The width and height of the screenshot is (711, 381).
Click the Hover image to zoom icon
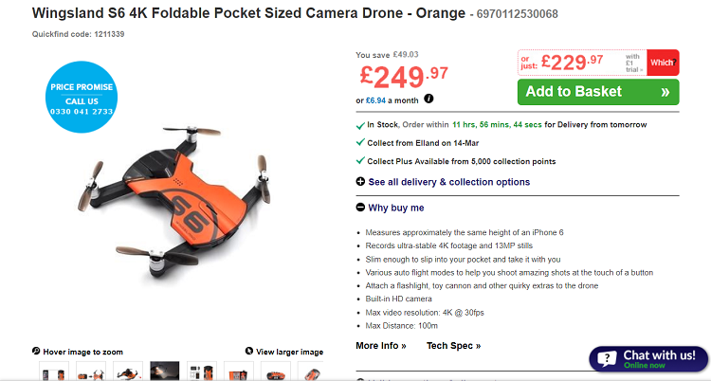tap(36, 352)
